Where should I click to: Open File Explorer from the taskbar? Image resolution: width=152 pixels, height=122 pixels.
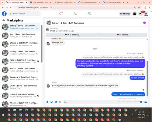pos(15,110)
